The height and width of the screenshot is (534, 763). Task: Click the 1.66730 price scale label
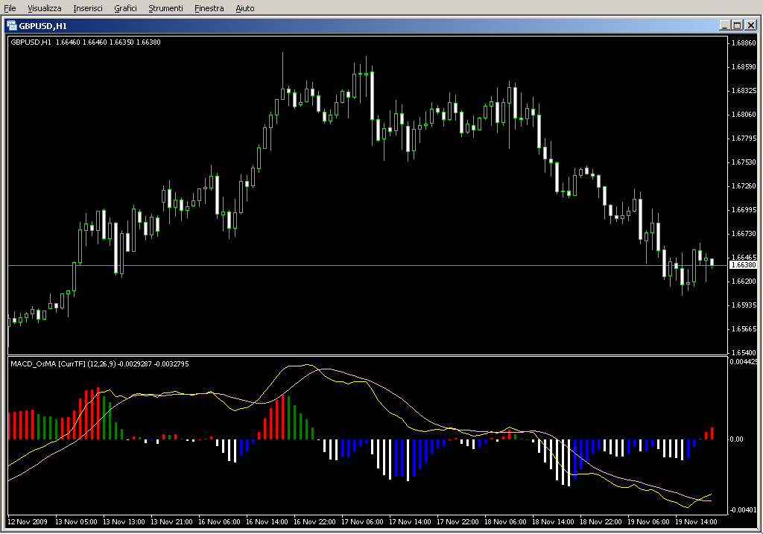coord(744,233)
